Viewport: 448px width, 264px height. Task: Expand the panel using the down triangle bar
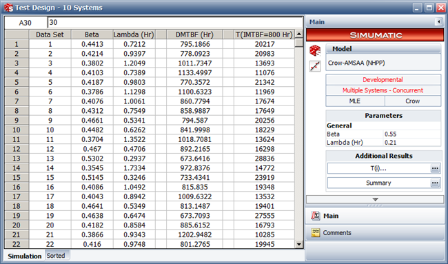375,199
